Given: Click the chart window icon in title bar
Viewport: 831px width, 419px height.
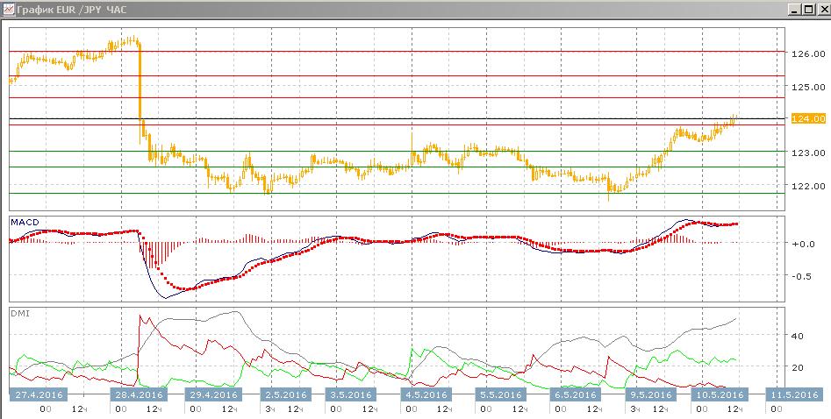Looking at the screenshot, I should pos(8,8).
